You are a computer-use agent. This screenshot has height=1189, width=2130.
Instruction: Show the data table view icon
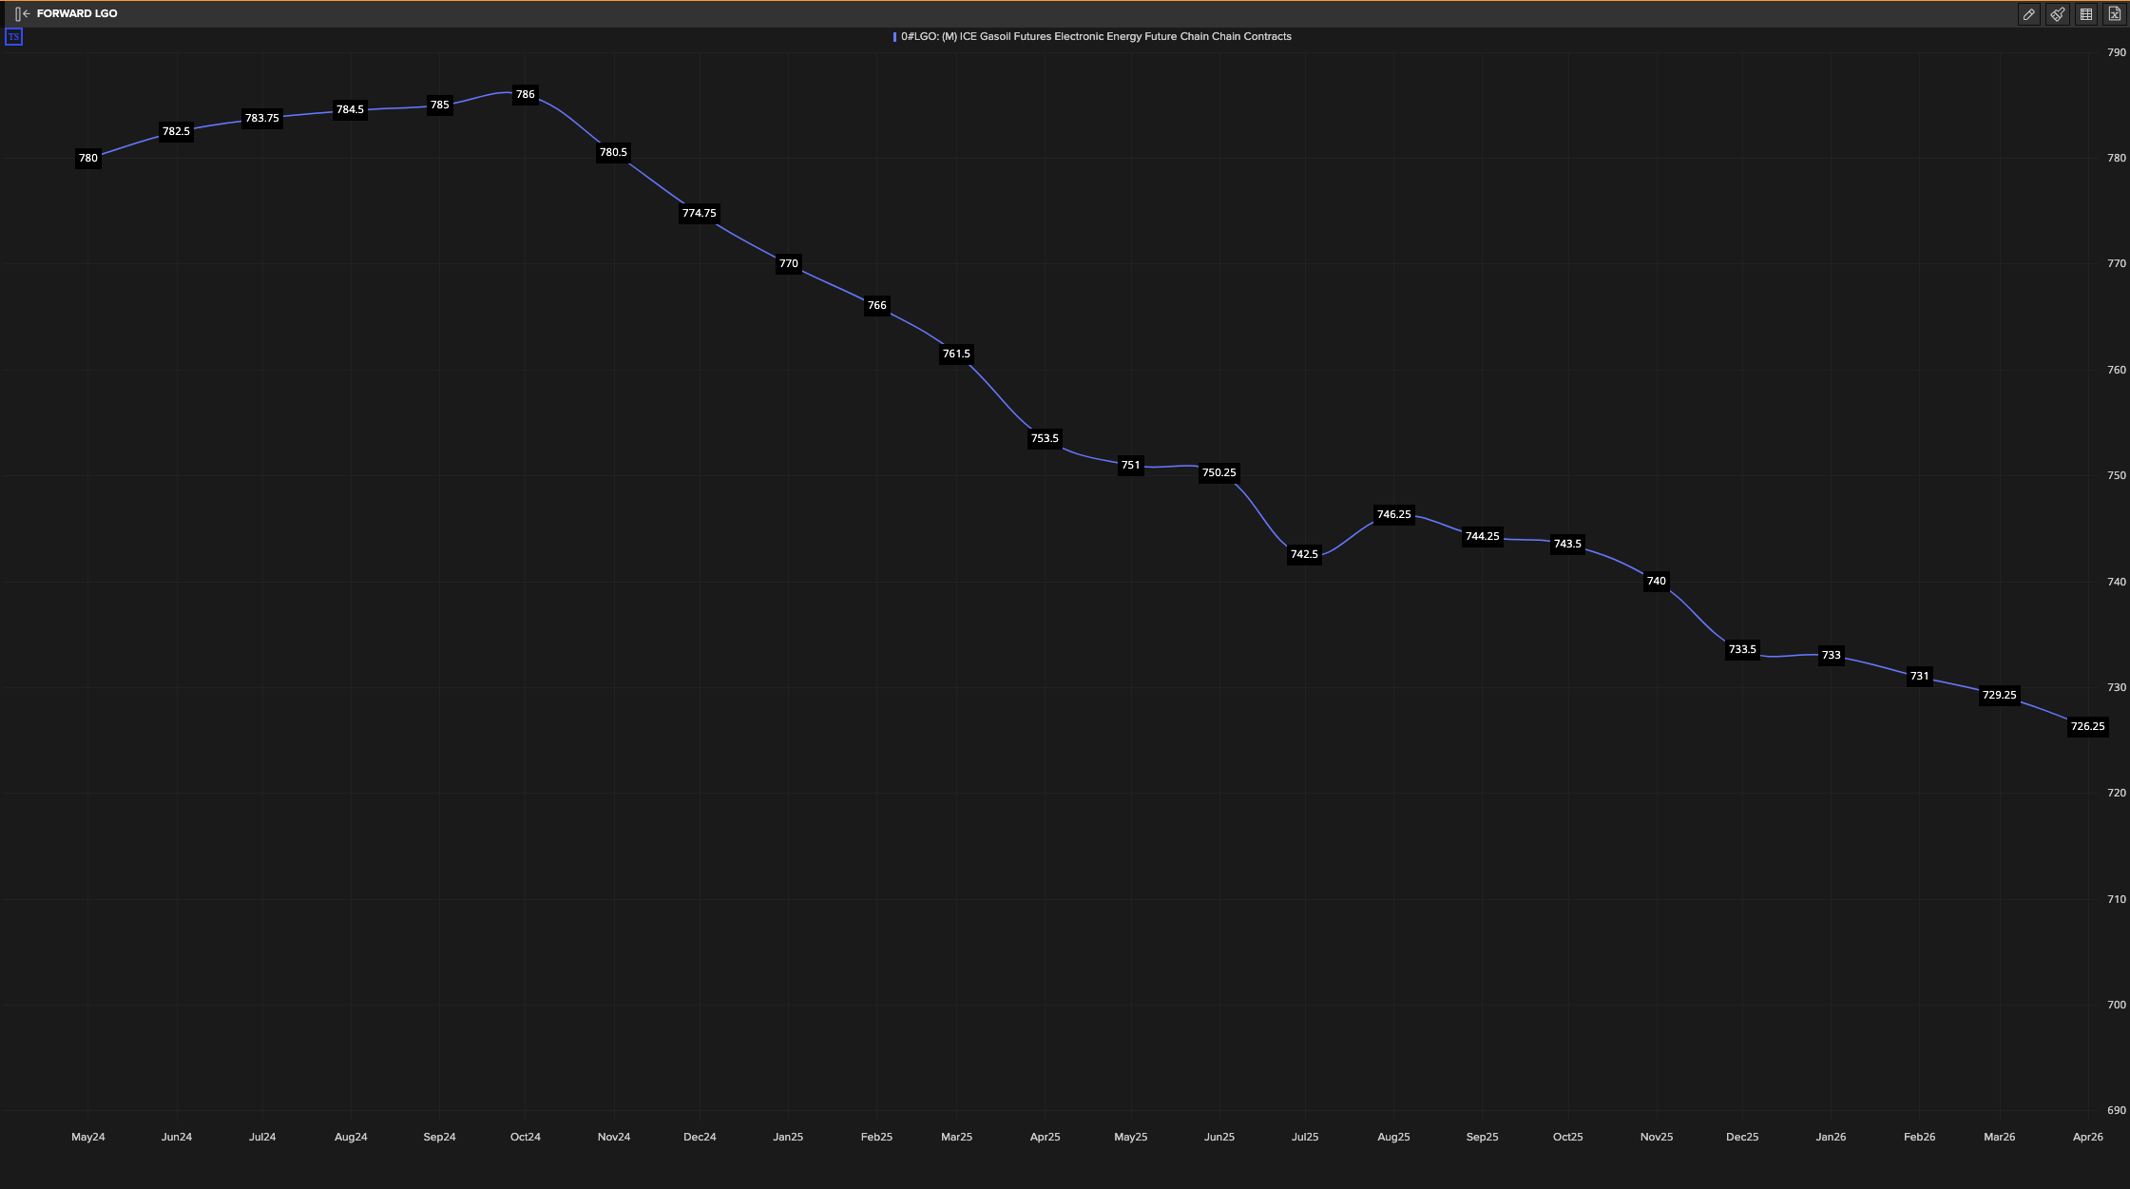(x=2085, y=14)
